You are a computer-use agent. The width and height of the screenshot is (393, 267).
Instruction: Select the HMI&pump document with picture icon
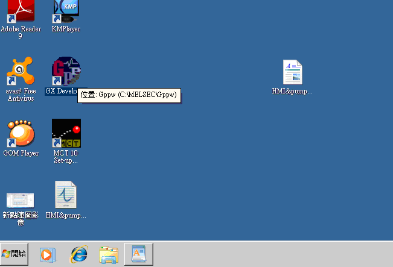pos(293,72)
